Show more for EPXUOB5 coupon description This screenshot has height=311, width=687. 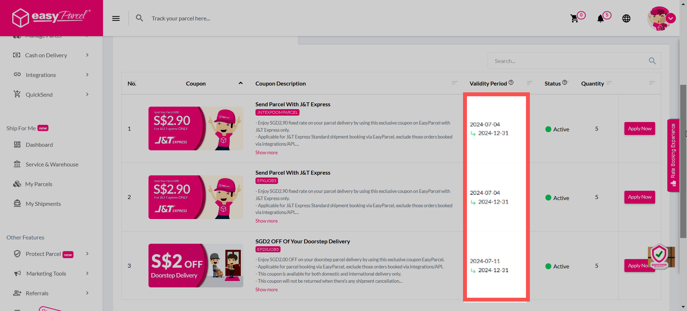click(x=267, y=221)
